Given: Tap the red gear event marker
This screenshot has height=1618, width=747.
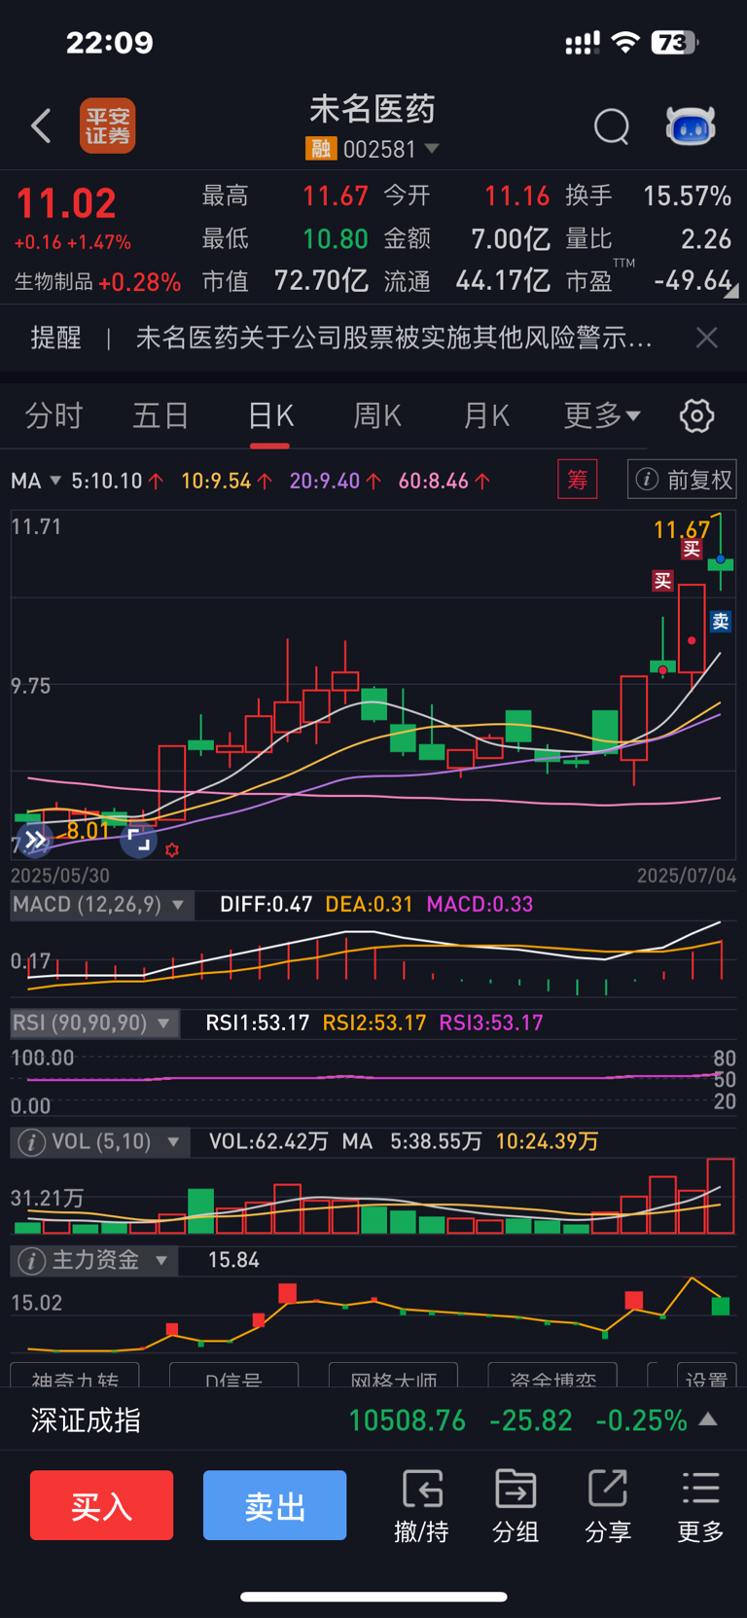Looking at the screenshot, I should coord(172,850).
